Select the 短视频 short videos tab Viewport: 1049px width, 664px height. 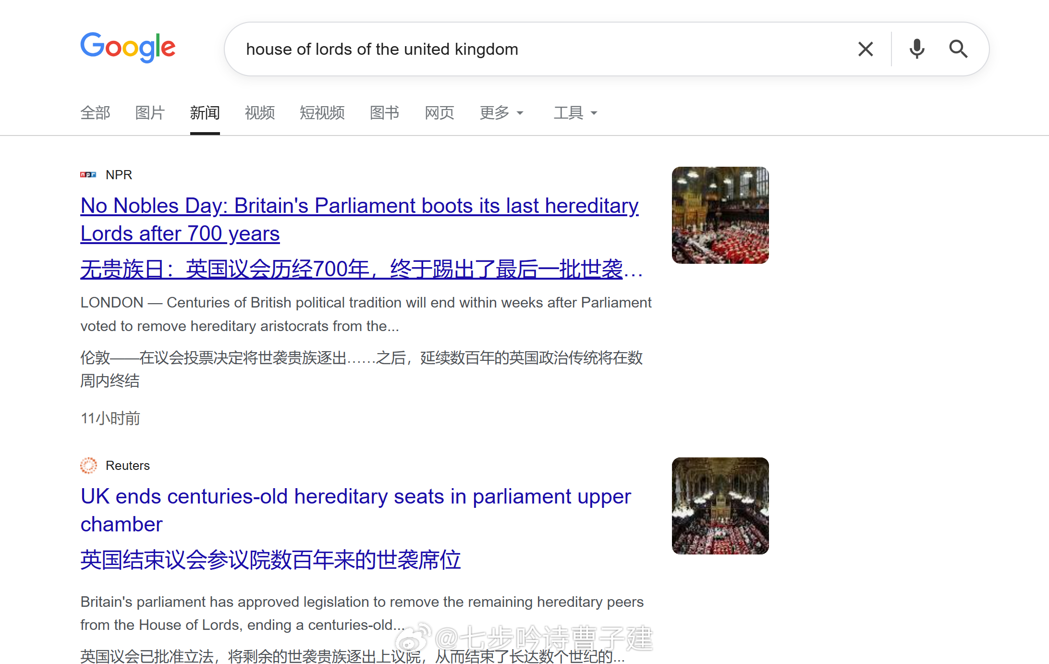(x=322, y=113)
